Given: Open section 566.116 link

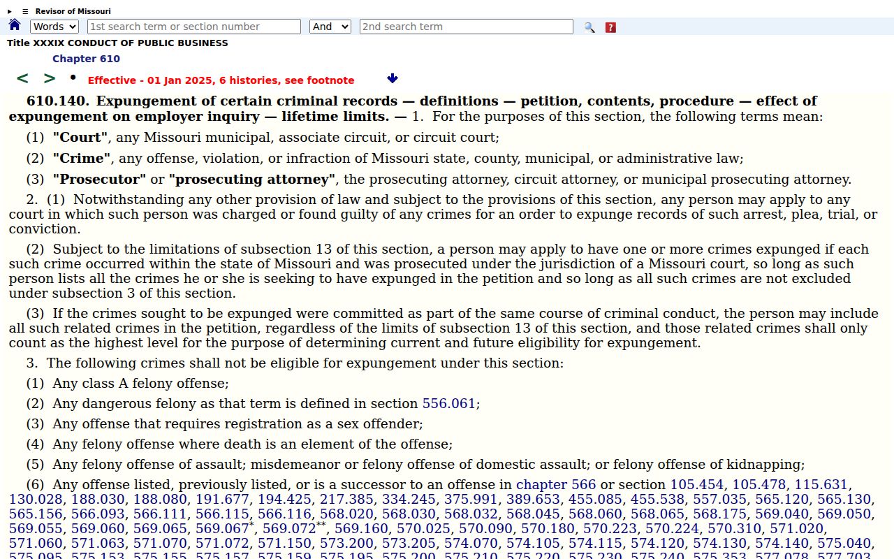Looking at the screenshot, I should pyautogui.click(x=284, y=514).
